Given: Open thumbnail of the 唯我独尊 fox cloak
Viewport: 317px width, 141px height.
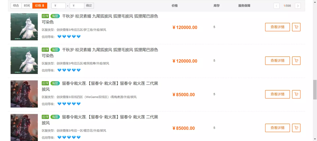Looking at the screenshot, I should tap(24, 60).
